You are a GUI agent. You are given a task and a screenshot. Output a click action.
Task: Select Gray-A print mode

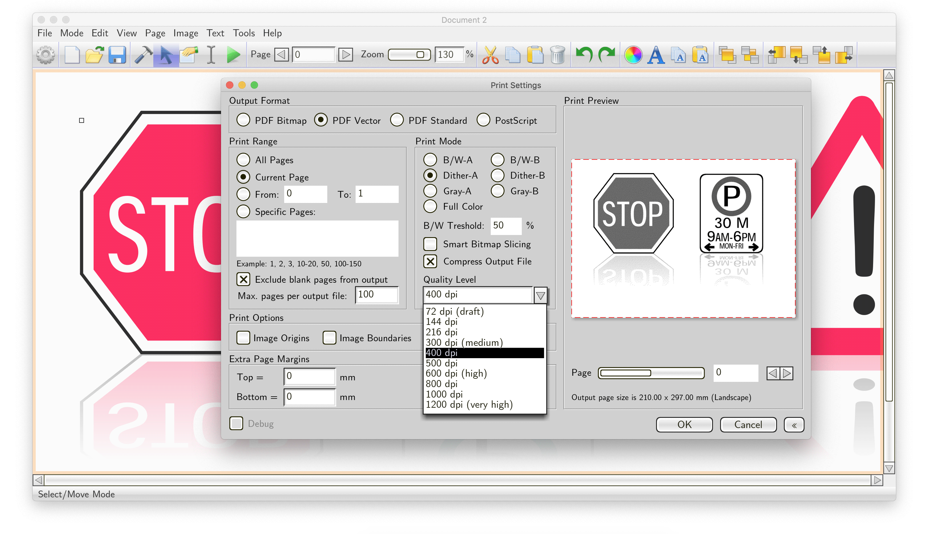(430, 191)
